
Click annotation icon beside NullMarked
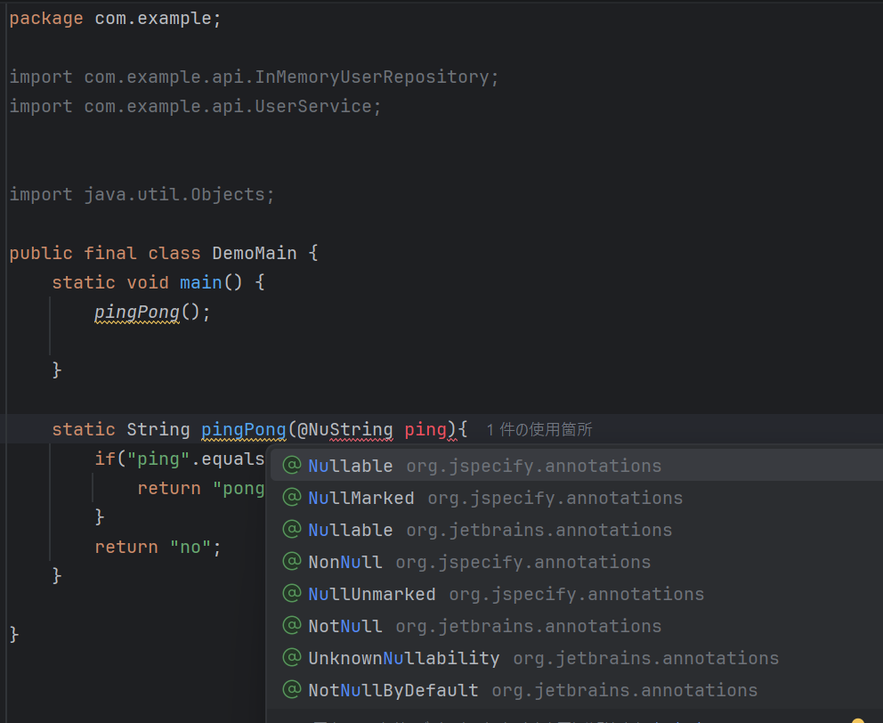(x=292, y=497)
